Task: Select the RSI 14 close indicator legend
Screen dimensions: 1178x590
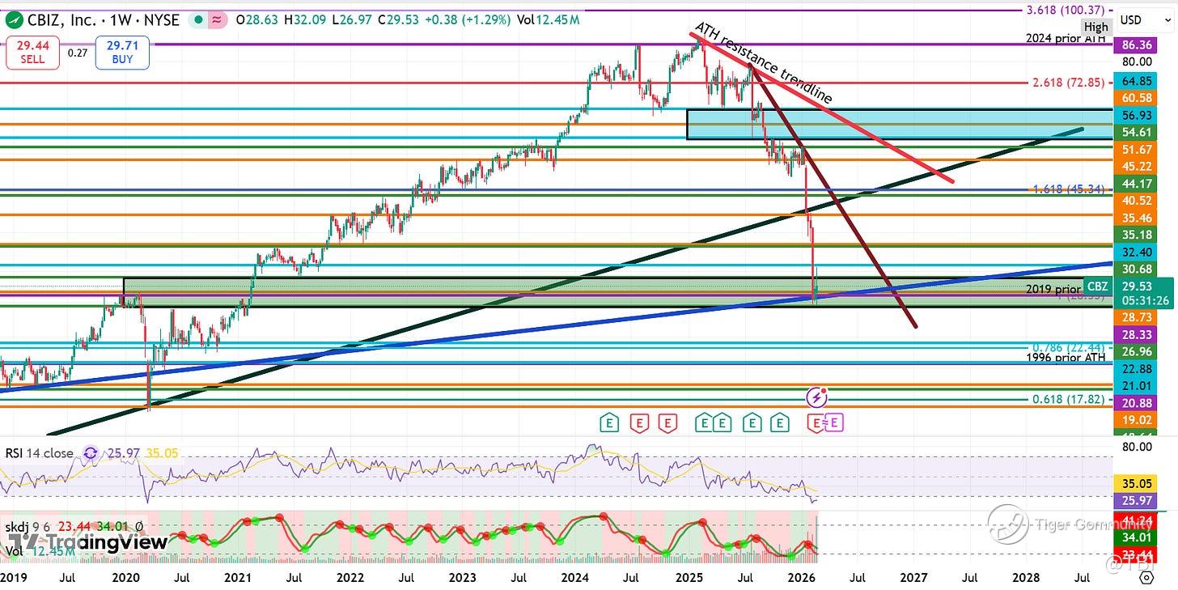Action: tap(39, 453)
